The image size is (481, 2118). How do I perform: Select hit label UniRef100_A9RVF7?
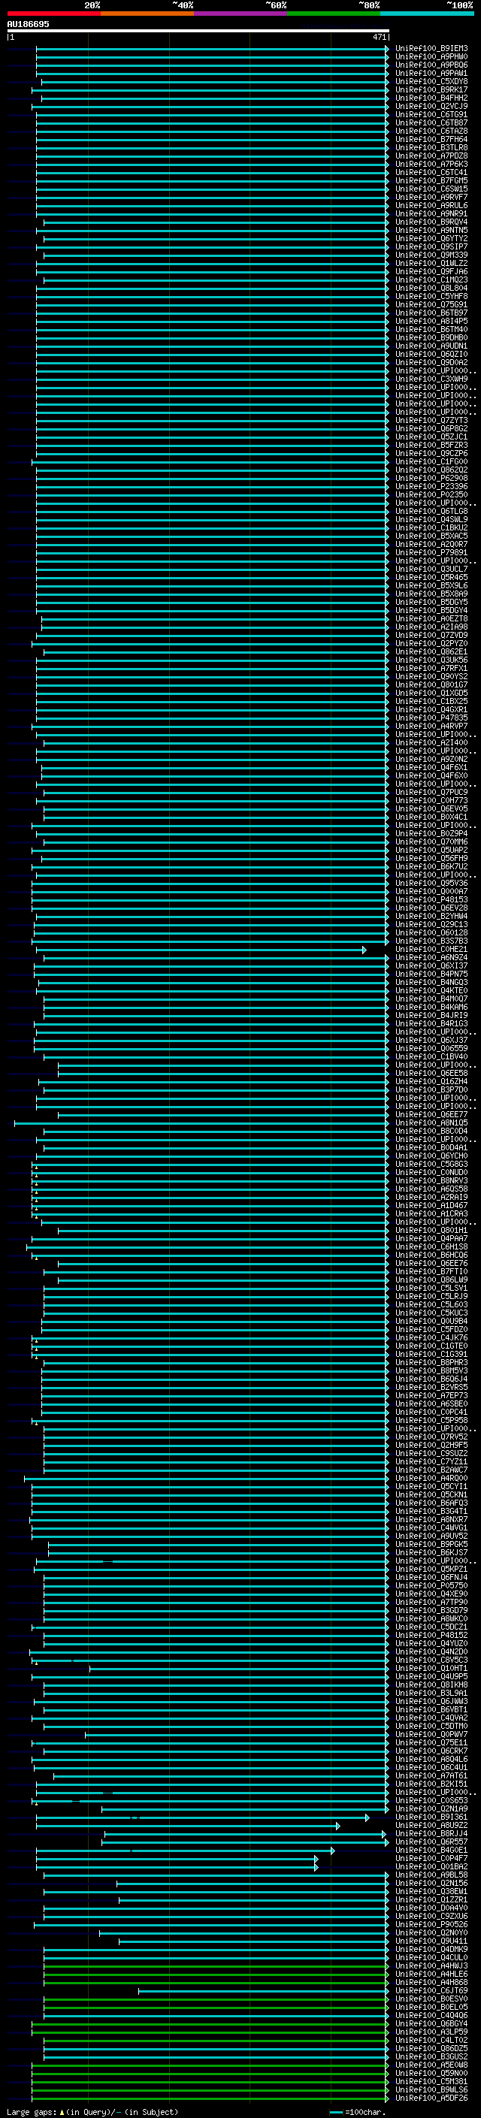tap(431, 198)
